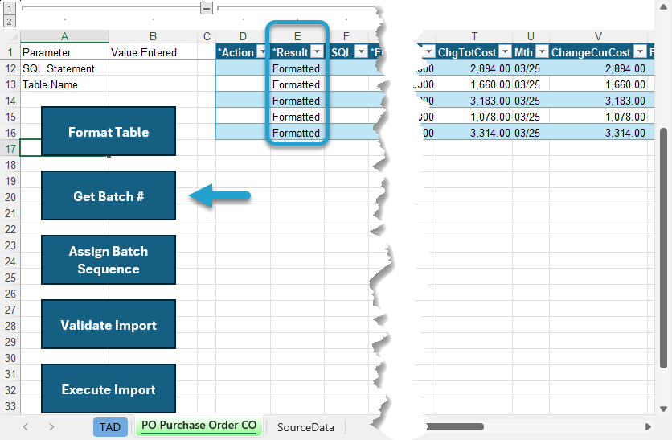This screenshot has height=440, width=672.
Task: Go to next sheet tab arrow
Action: pos(51,426)
